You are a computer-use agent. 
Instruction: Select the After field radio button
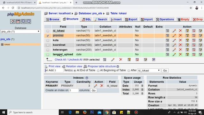(129, 71)
